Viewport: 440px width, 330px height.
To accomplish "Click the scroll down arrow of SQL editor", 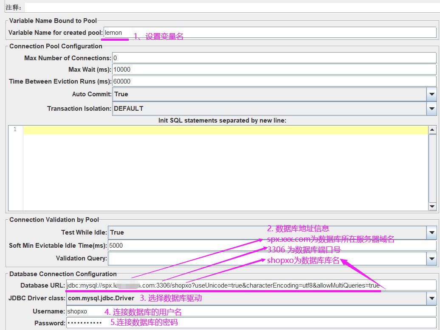I will coord(432,206).
